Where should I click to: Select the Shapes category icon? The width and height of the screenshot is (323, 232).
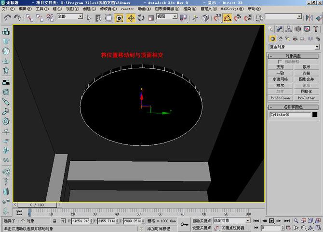[x=280, y=39]
